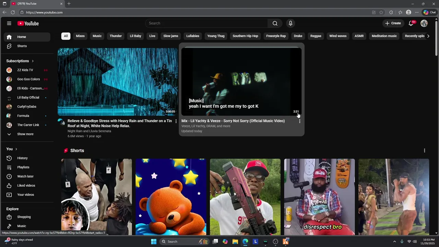
Task: Open Night Rain and Lluvia Serenata channel
Action: [x=89, y=131]
